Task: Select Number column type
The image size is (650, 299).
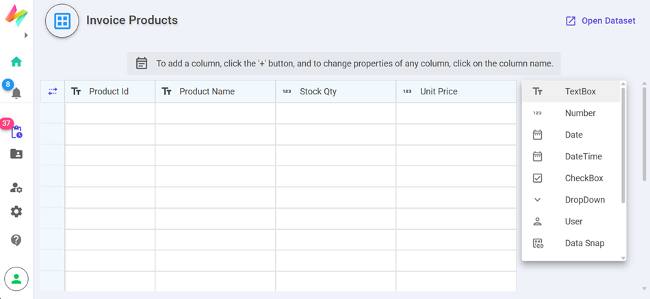Action: coord(580,114)
